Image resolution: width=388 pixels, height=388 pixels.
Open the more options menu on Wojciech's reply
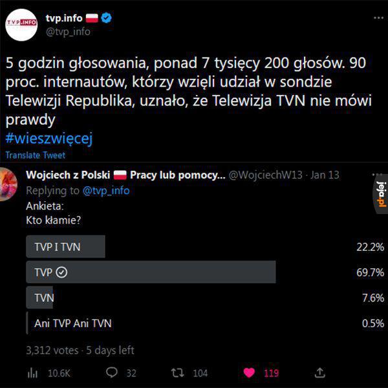376,175
